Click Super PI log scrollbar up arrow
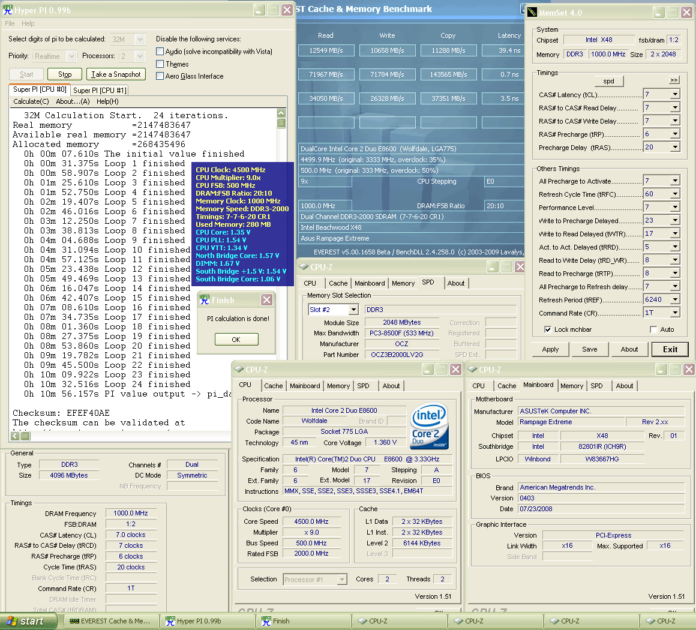Screen dimensions: 696x630 point(281,113)
